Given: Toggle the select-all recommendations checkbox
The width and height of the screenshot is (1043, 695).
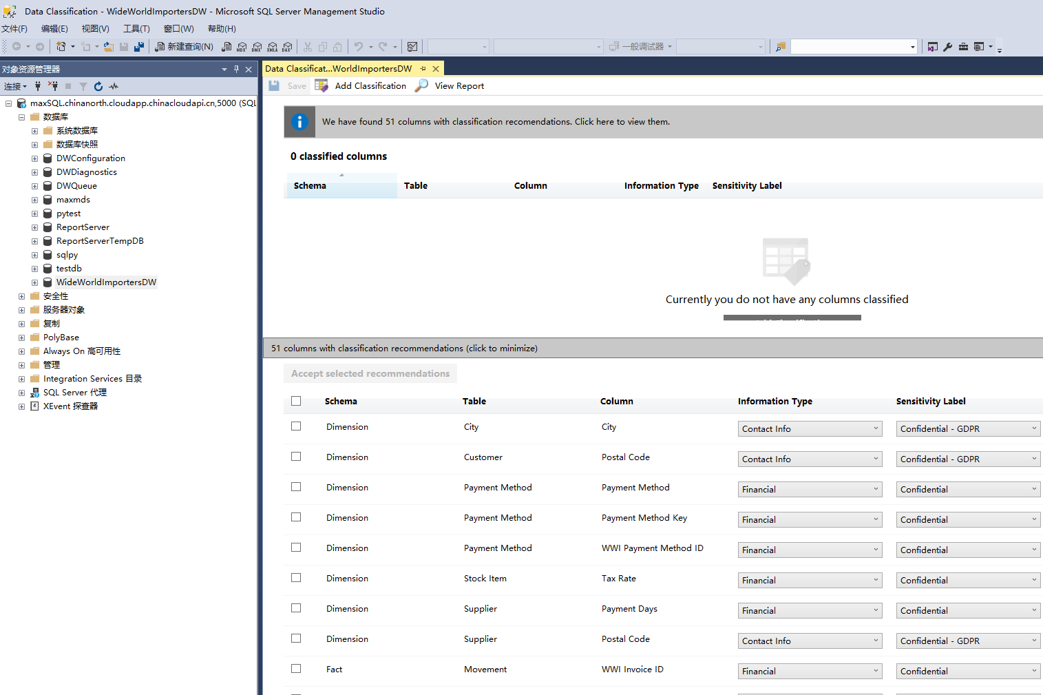Looking at the screenshot, I should click(x=296, y=401).
